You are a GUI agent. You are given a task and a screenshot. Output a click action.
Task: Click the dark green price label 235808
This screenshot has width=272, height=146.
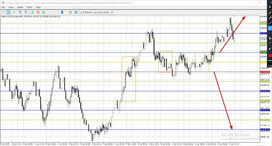coord(263,53)
